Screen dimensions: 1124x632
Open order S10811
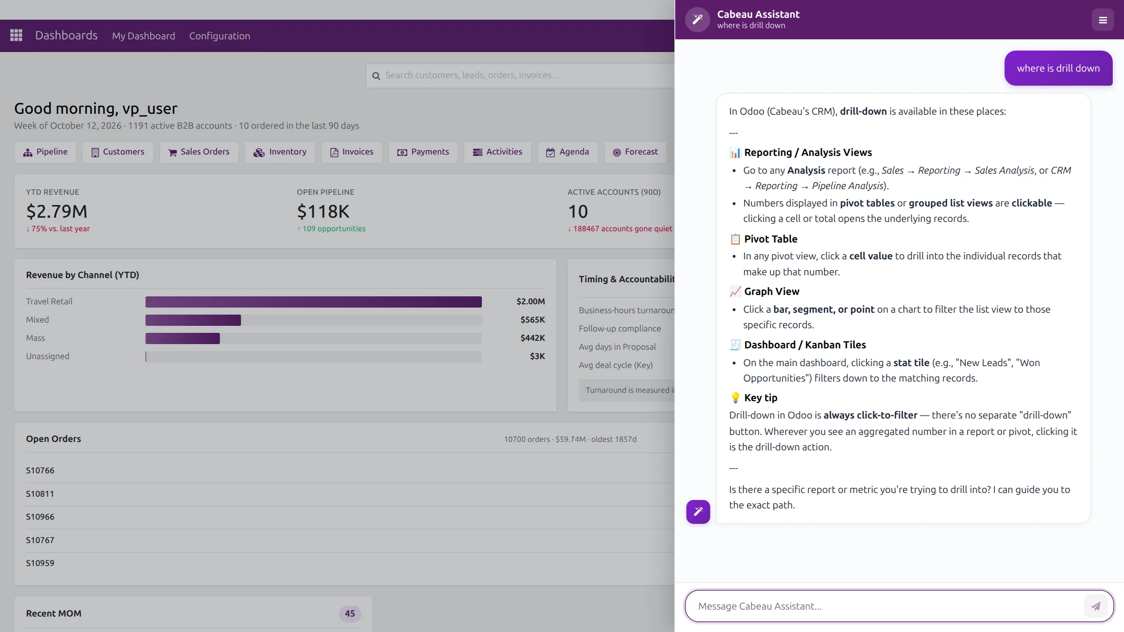tap(40, 494)
